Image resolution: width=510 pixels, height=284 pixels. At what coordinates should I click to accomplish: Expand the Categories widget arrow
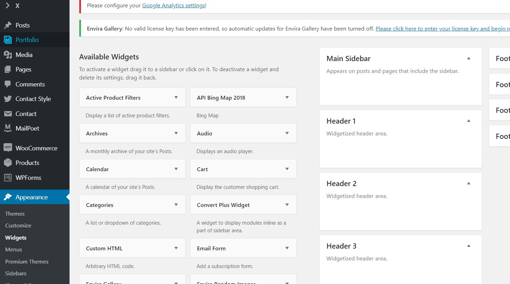click(x=176, y=205)
